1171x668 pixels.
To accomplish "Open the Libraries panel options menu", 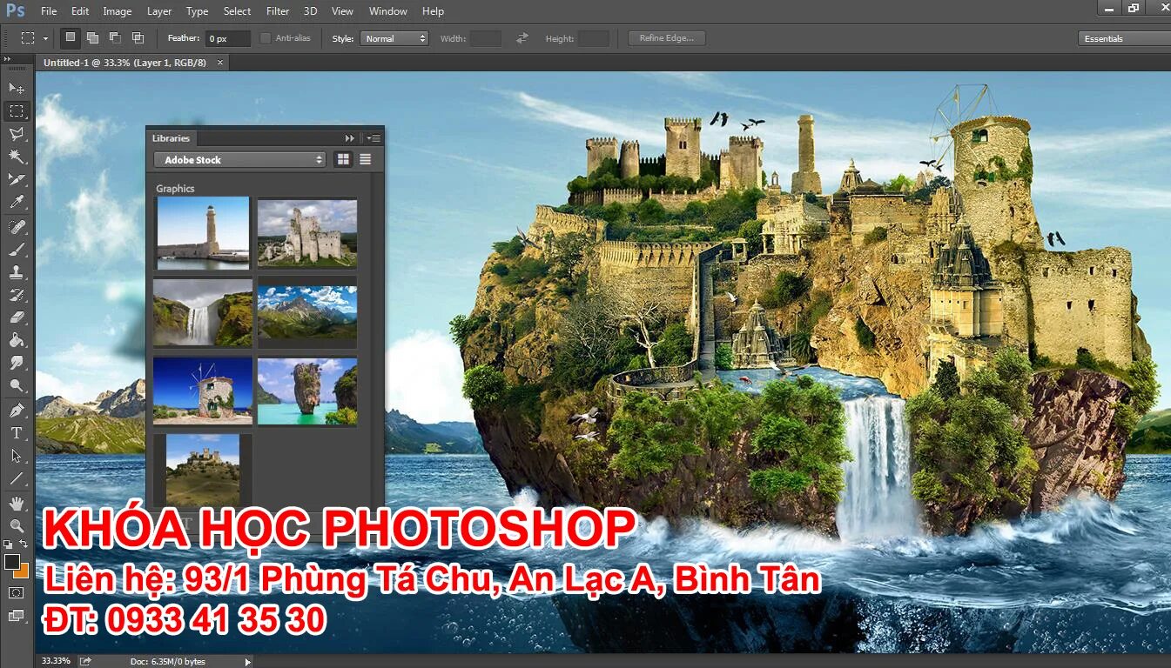I will [x=373, y=137].
